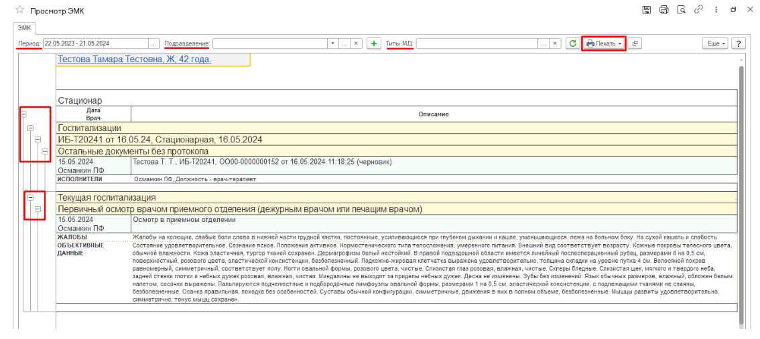Open the Печать dropdown button
760x339 pixels.
click(604, 43)
